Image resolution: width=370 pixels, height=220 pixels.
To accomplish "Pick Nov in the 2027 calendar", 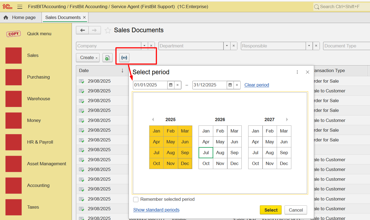I will [x=270, y=164].
